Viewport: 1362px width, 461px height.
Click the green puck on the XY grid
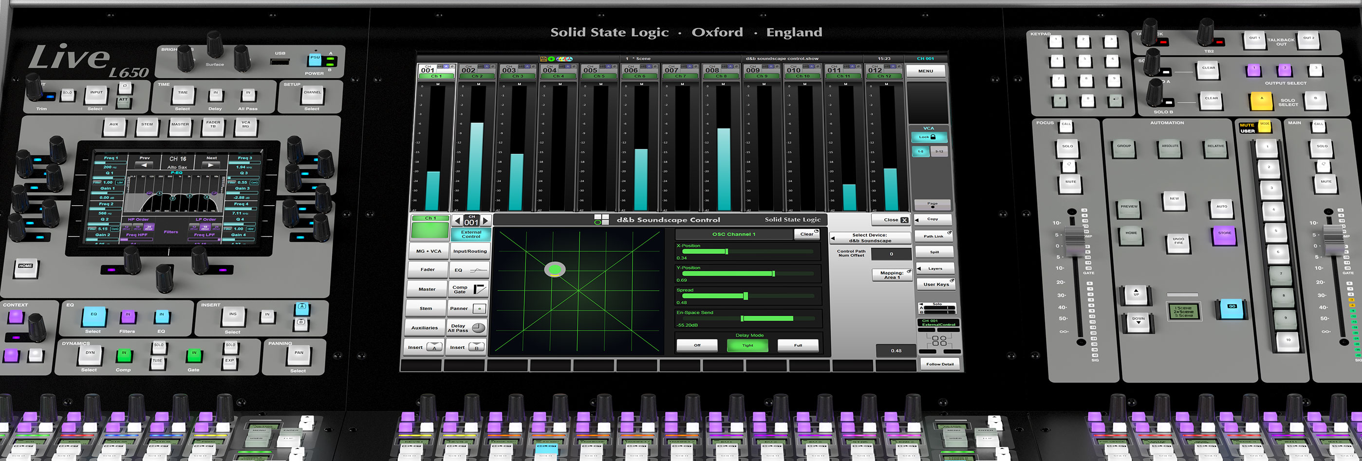click(555, 270)
